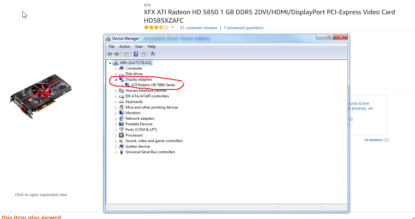The height and width of the screenshot is (219, 415).
Task: Expand the Mice and other pointing devices arrow
Action: (x=116, y=108)
